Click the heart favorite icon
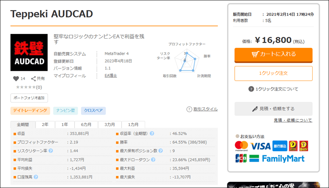 (16, 78)
